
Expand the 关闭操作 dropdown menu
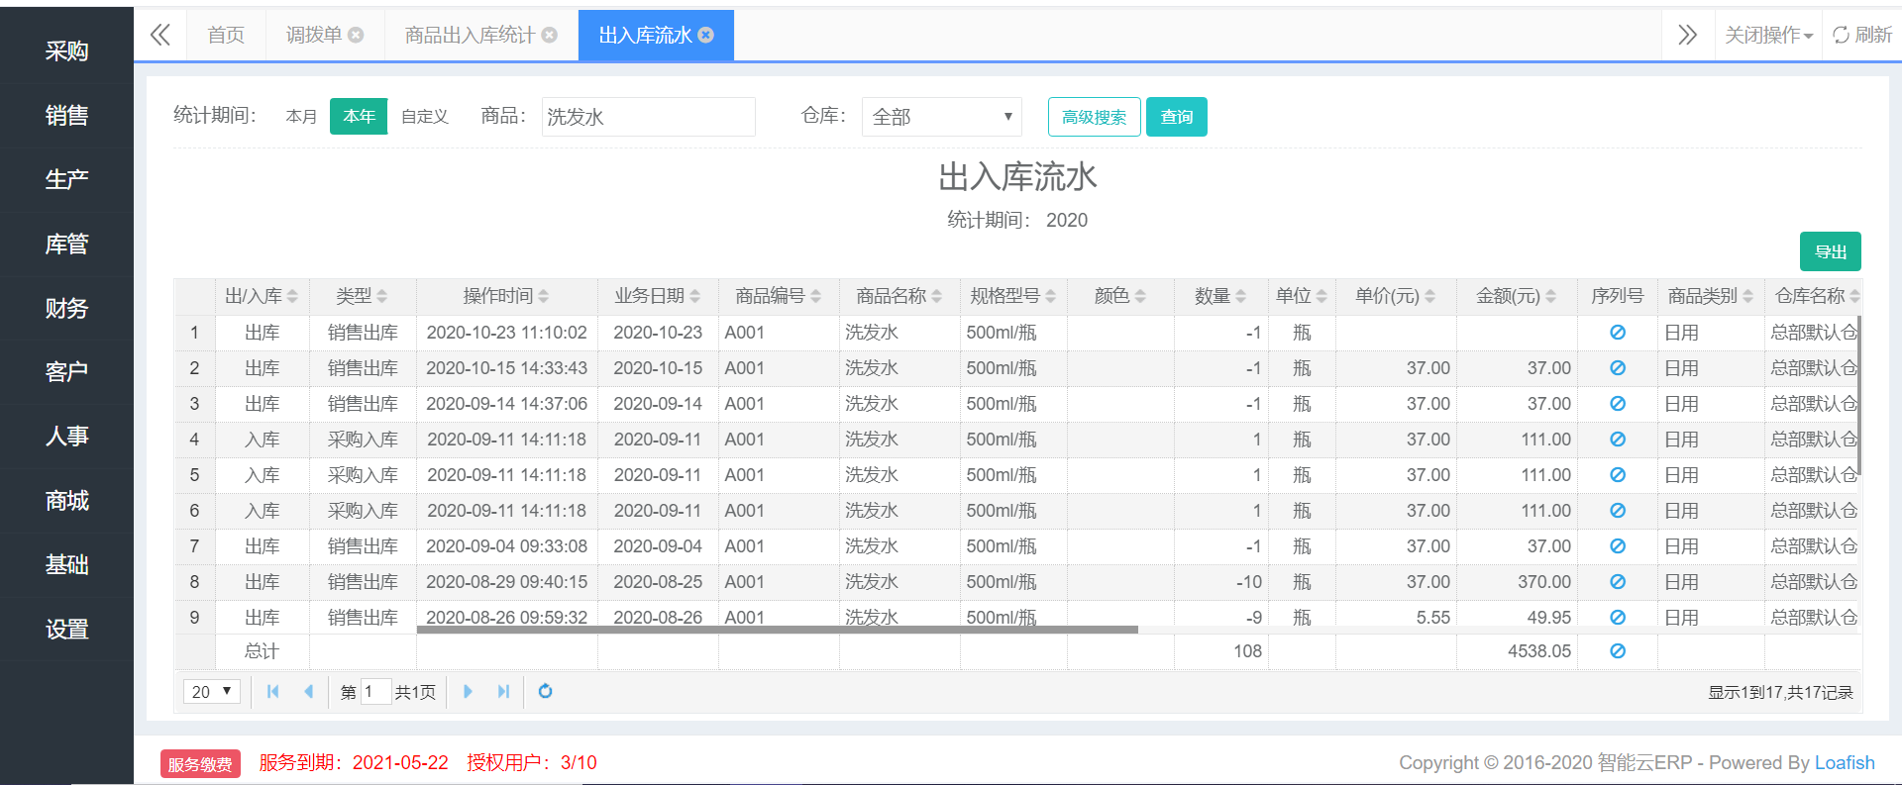tap(1768, 35)
